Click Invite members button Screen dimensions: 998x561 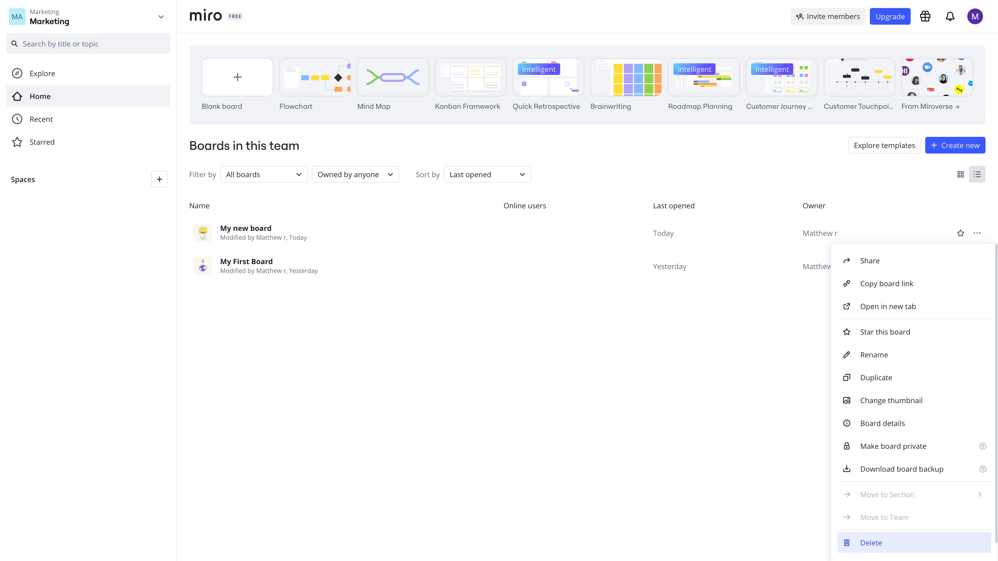[x=828, y=16]
